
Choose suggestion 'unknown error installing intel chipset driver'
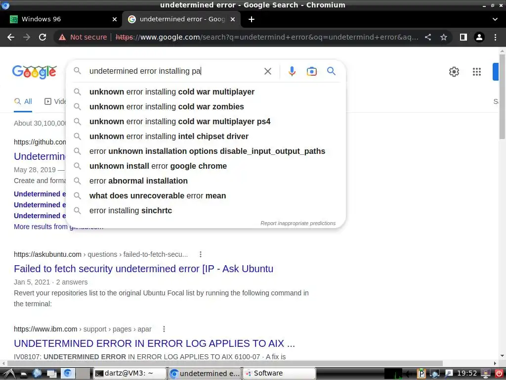point(206,137)
